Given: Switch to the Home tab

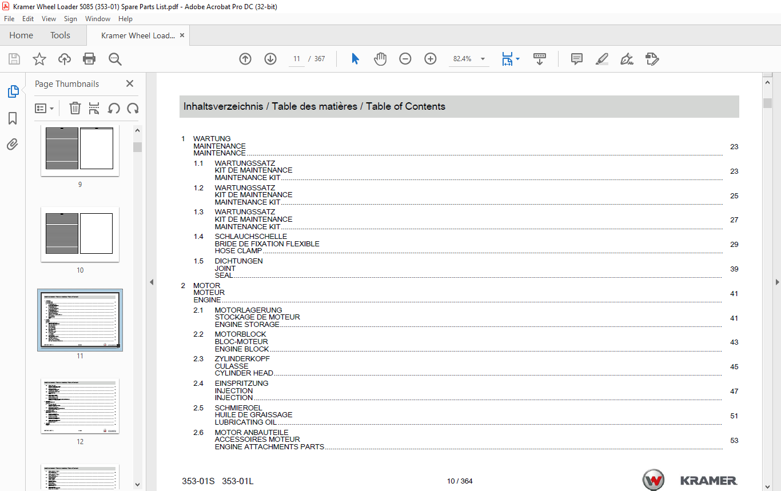Looking at the screenshot, I should click(x=21, y=35).
